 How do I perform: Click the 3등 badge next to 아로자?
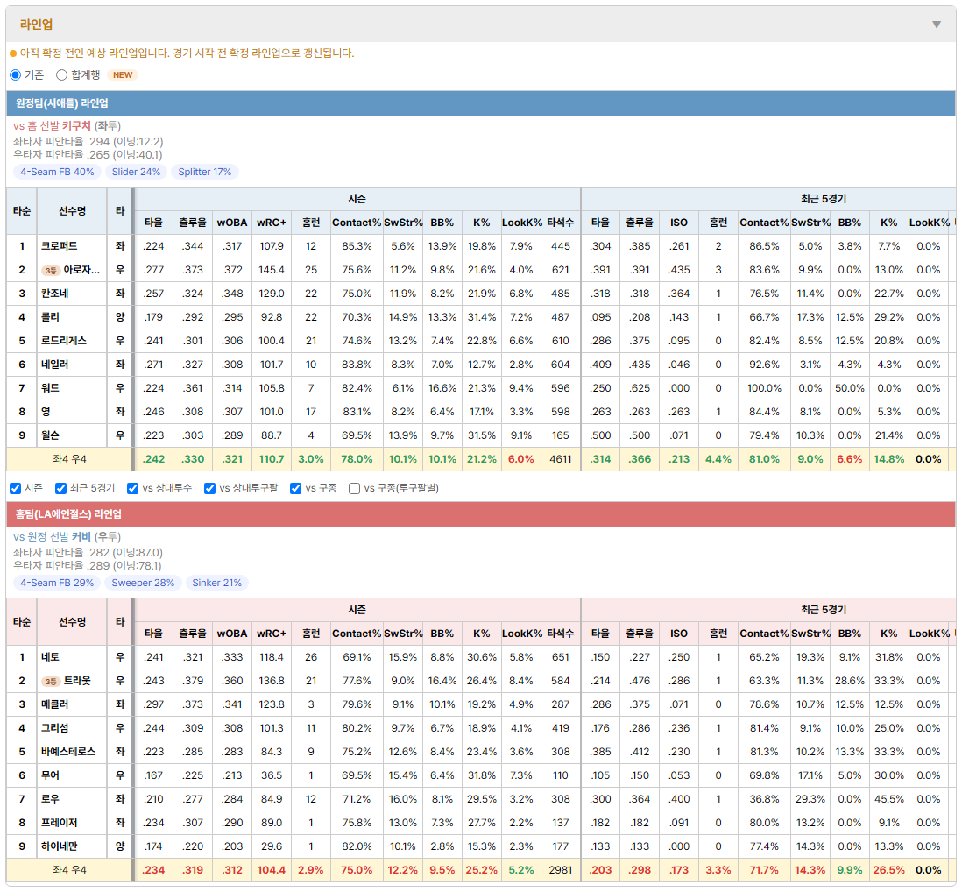50,271
